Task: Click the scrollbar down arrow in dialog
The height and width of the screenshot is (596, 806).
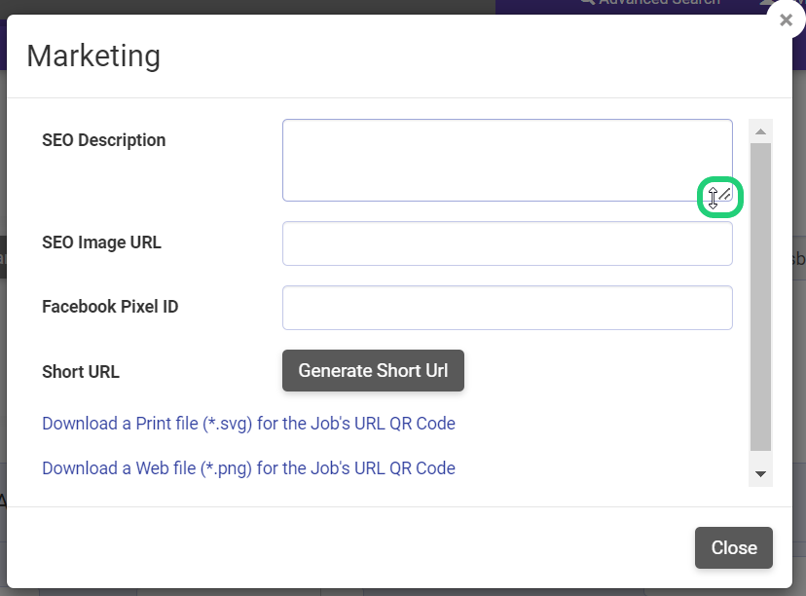Action: (761, 473)
